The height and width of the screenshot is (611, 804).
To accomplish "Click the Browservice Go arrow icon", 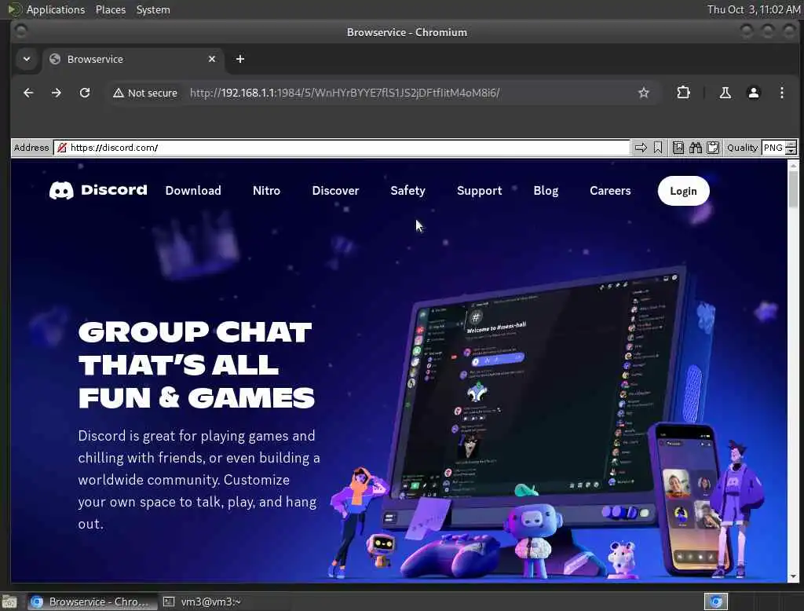I will [x=641, y=148].
